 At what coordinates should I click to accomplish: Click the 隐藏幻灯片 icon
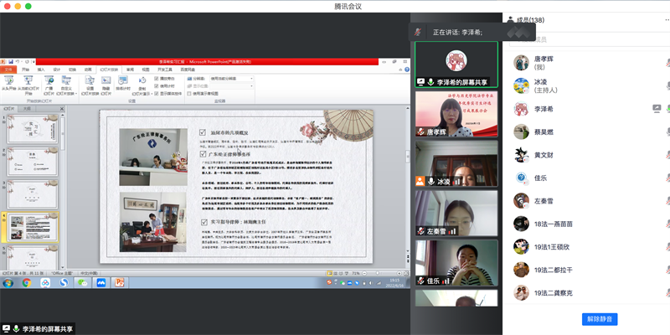coord(106,80)
